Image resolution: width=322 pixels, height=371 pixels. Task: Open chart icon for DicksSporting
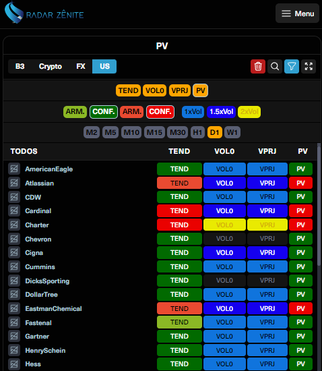tap(14, 281)
